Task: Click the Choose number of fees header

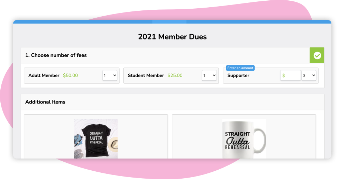Action: point(56,55)
